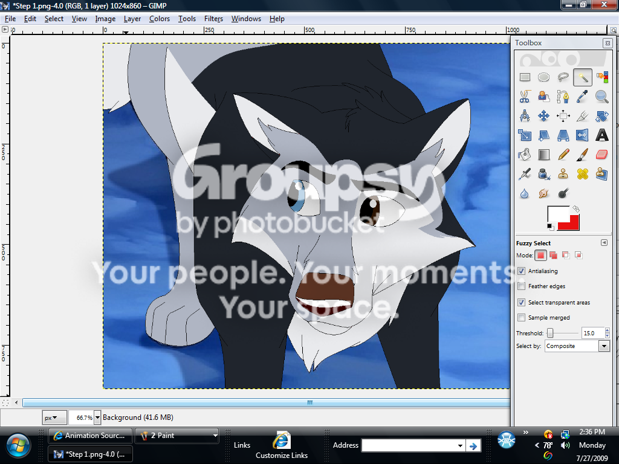Select the Paths tool
Image resolution: width=619 pixels, height=464 pixels.
point(563,97)
